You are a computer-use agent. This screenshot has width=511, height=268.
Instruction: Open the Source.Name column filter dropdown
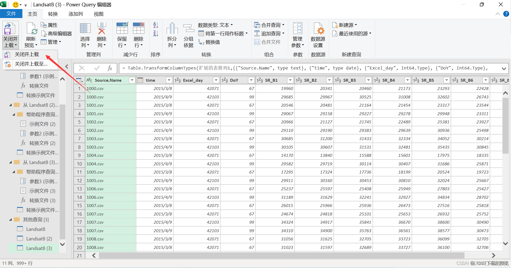tap(132, 80)
